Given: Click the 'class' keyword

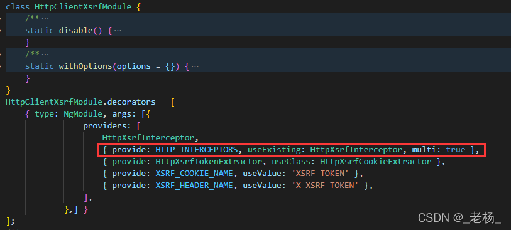Looking at the screenshot, I should tap(18, 7).
